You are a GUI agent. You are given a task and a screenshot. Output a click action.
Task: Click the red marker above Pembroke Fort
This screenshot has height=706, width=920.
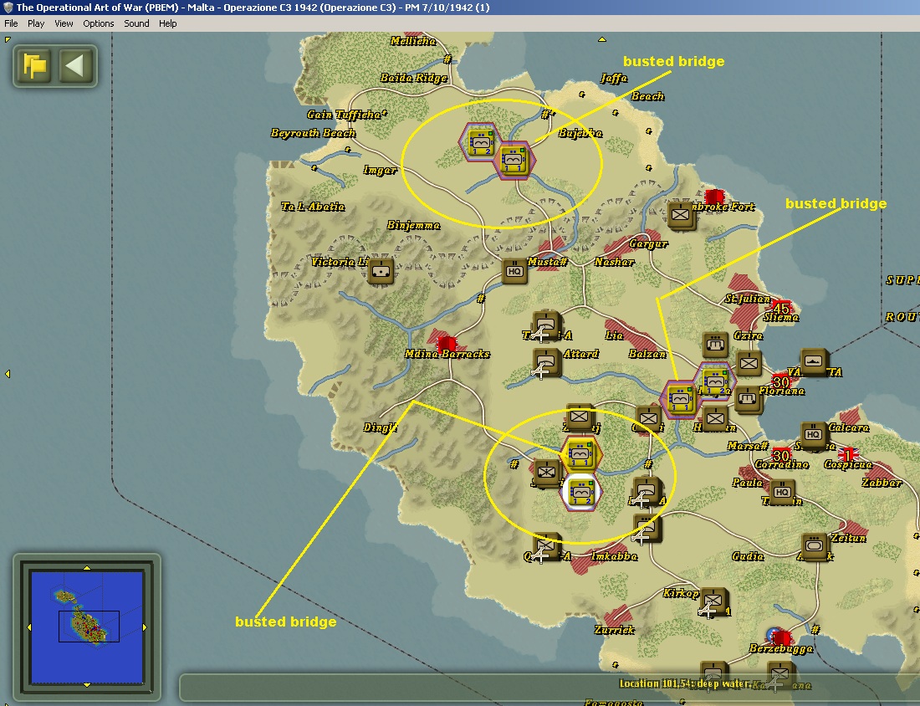pos(714,197)
